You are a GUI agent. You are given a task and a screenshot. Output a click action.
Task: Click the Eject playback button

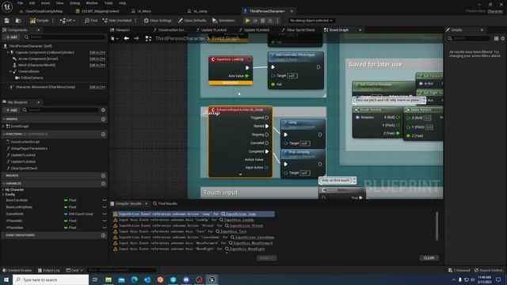point(270,21)
